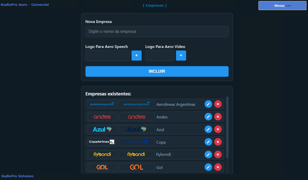Remove the Azul company with red X
The image size is (308, 180).
point(218,129)
